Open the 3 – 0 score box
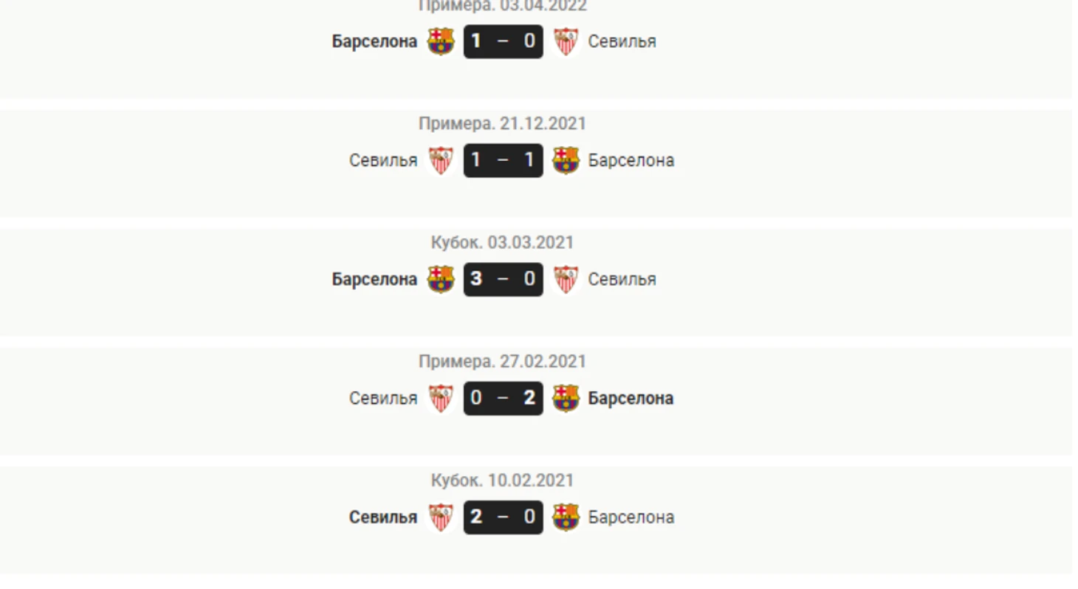This screenshot has height=589, width=1078. pyautogui.click(x=503, y=279)
